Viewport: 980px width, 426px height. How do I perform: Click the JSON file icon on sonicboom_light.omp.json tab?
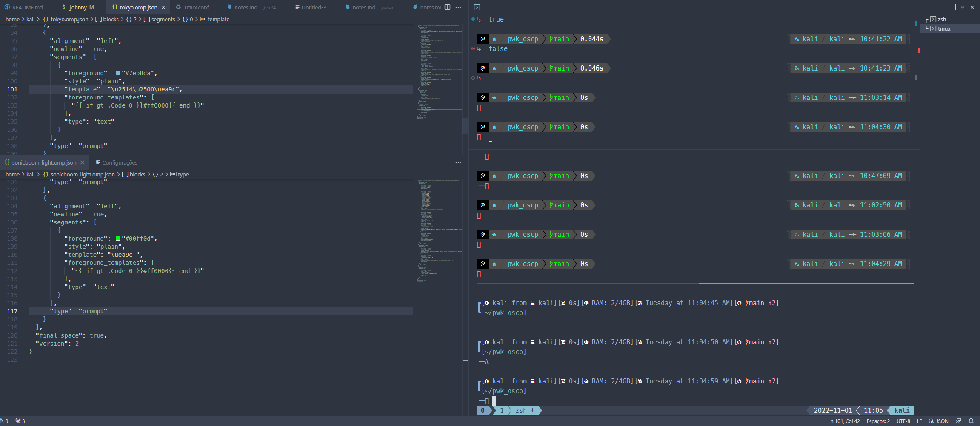click(x=6, y=162)
